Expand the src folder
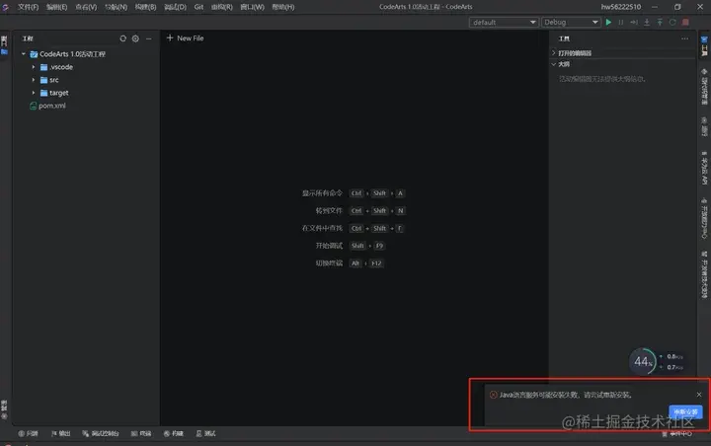The image size is (711, 446). [x=34, y=80]
